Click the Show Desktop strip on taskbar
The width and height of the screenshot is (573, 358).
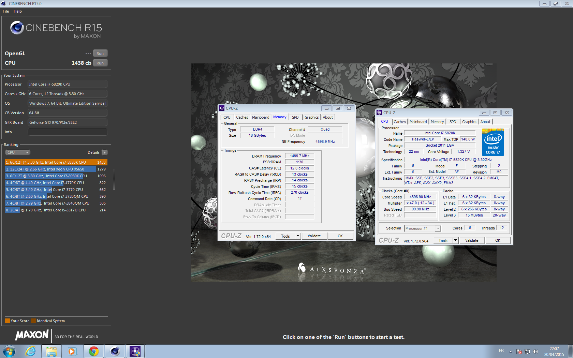[x=570, y=351]
